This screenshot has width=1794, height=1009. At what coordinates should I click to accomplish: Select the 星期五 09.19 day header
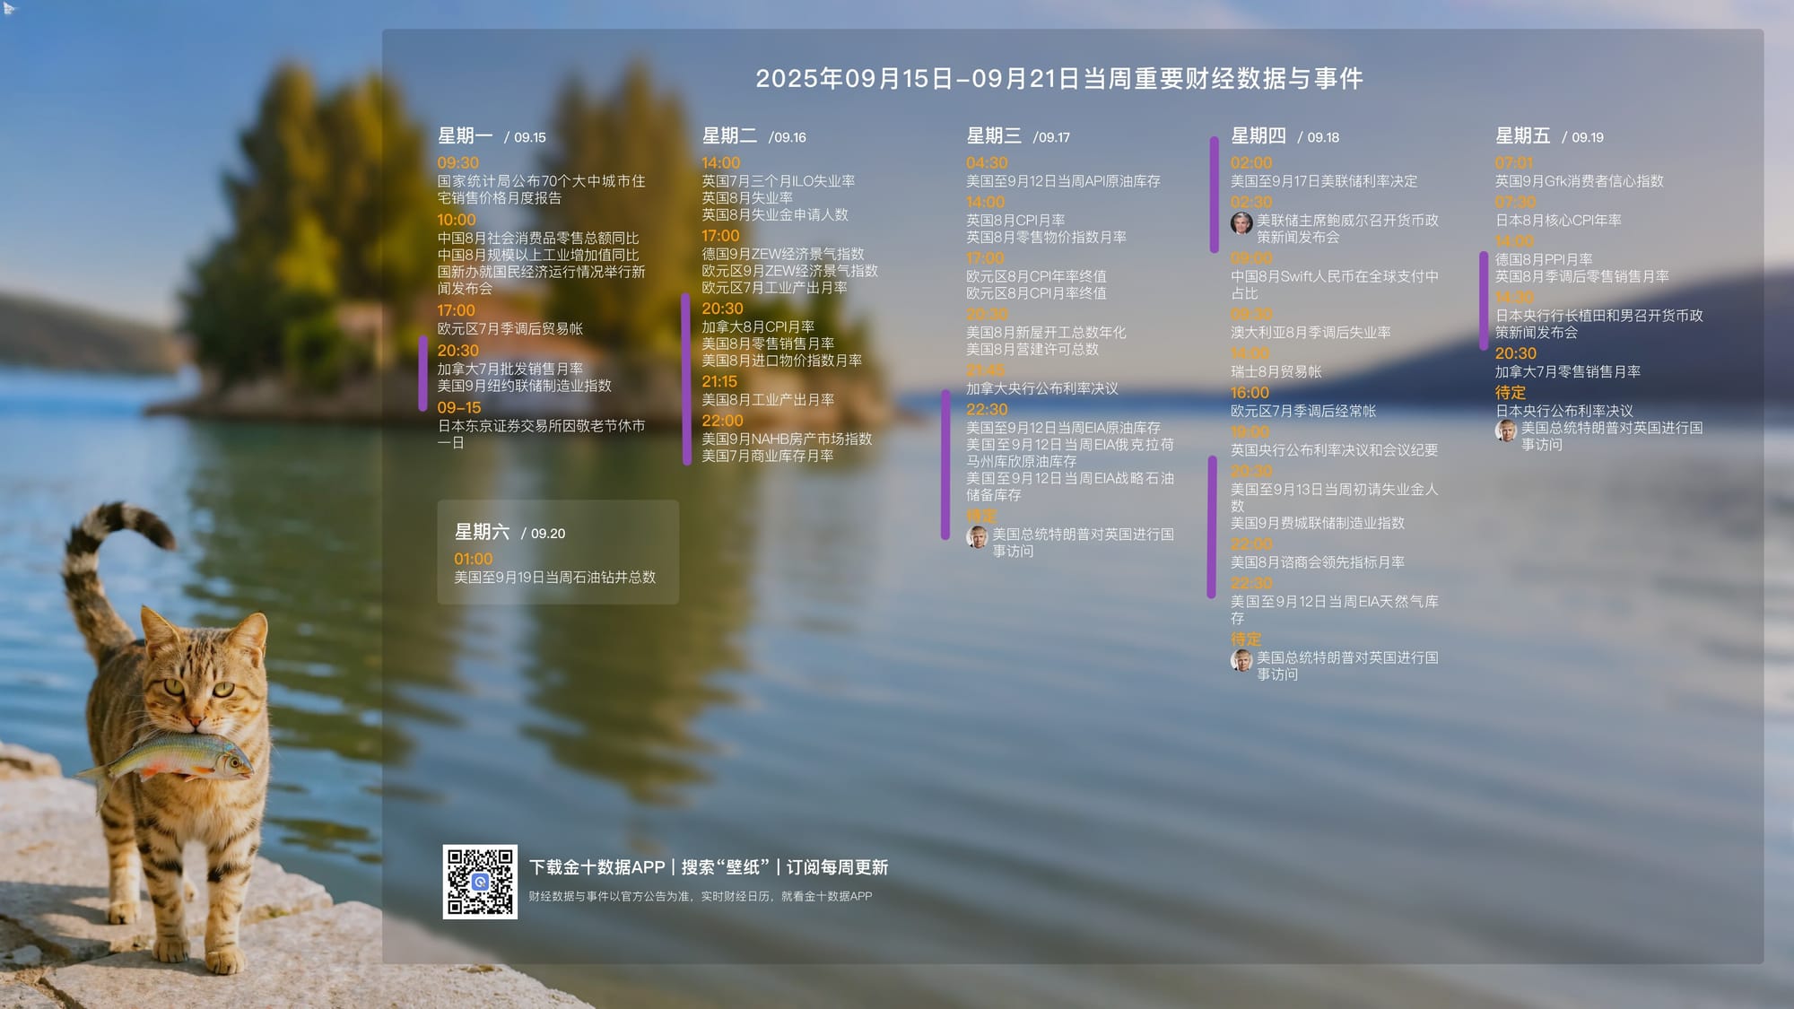pyautogui.click(x=1548, y=136)
